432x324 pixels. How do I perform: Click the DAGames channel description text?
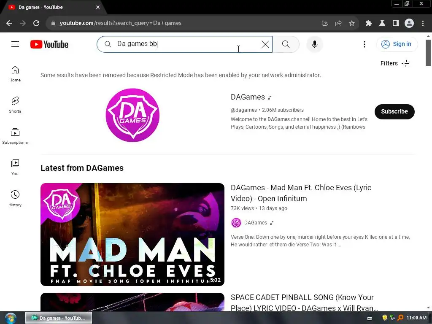(x=299, y=123)
